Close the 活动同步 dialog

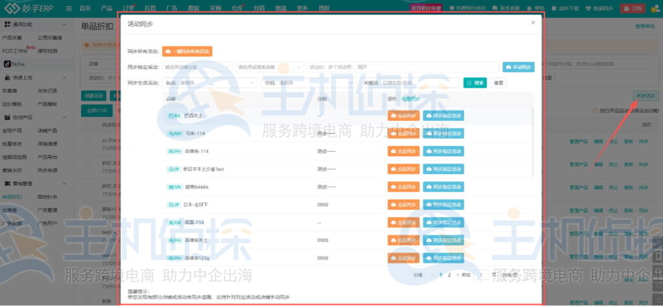click(x=533, y=23)
